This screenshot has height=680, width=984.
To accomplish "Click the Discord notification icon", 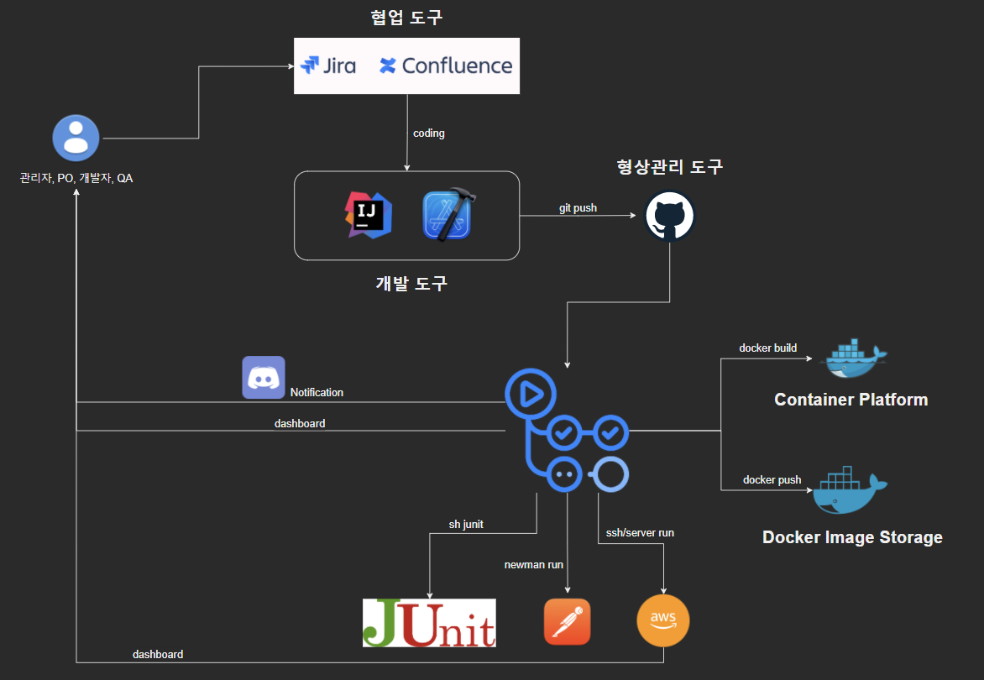I will (264, 378).
